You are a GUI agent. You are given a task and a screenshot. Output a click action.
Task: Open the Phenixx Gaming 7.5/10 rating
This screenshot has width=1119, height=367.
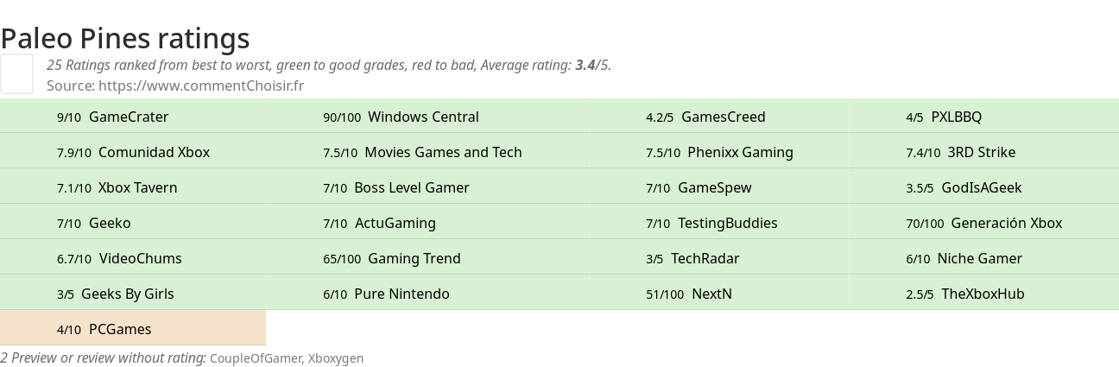point(719,152)
